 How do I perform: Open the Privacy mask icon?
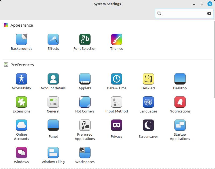[116, 125]
